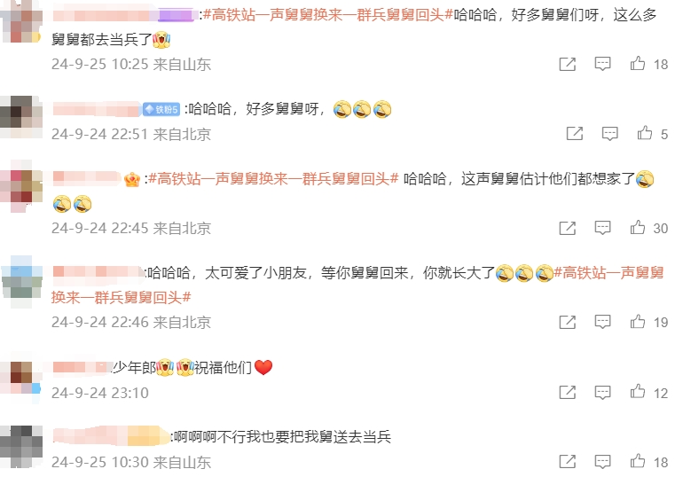This screenshot has height=477, width=675.
Task: Repost the 少年郎 祝福他们 comment
Action: pyautogui.click(x=567, y=392)
